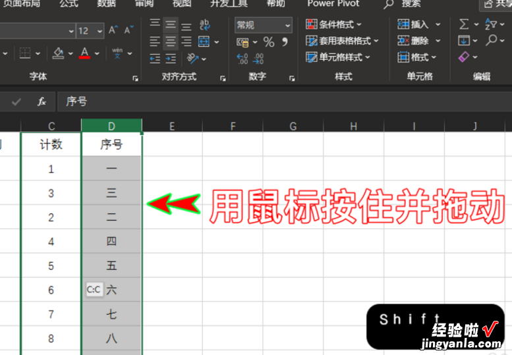Click the fx Insert Function icon
Viewport: 512px width, 355px height.
[42, 101]
